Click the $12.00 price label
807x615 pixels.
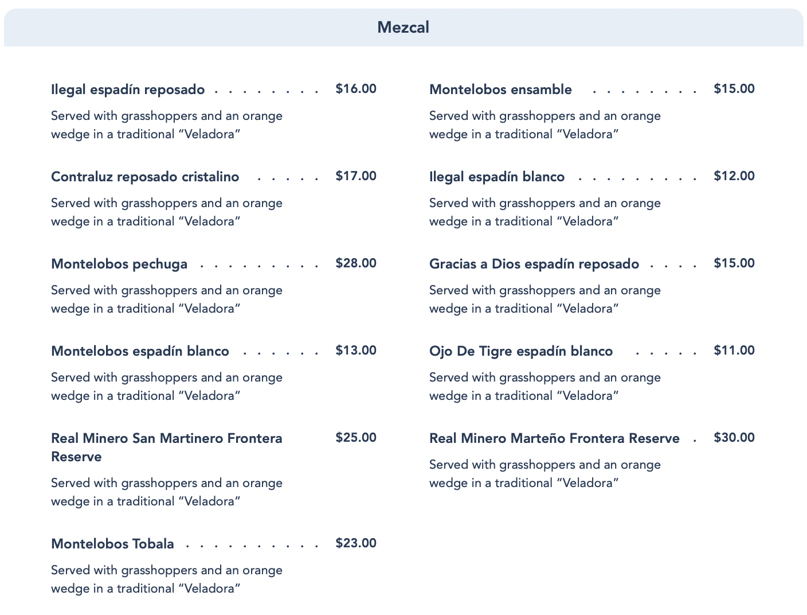tap(734, 176)
